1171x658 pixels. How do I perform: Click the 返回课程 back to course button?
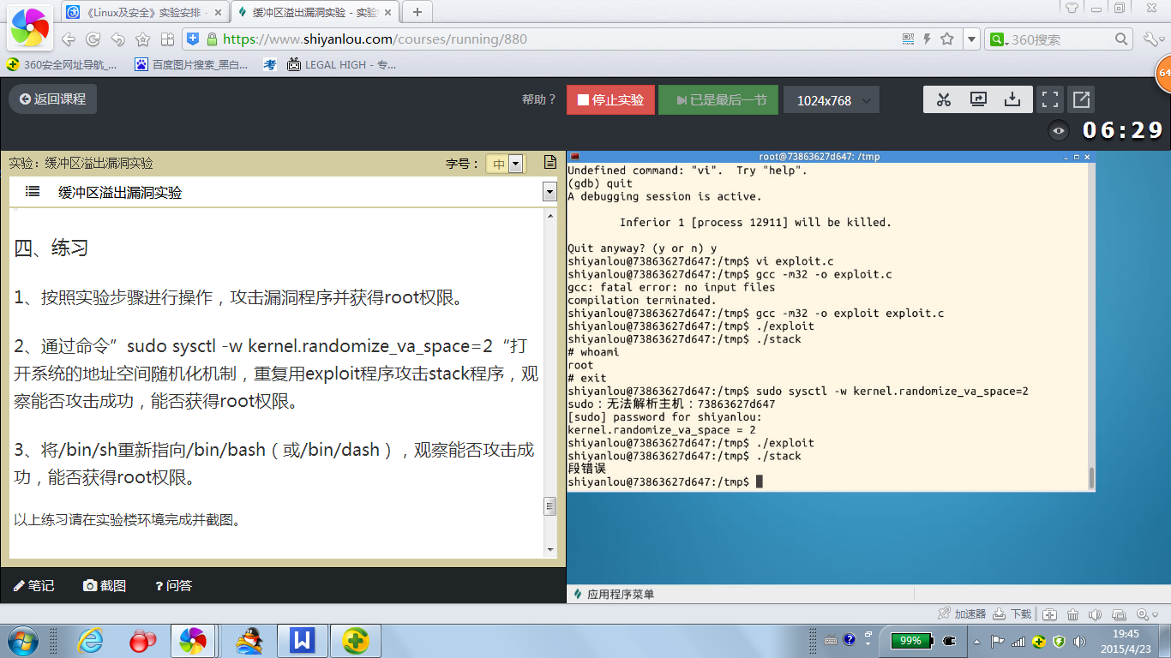[x=53, y=99]
